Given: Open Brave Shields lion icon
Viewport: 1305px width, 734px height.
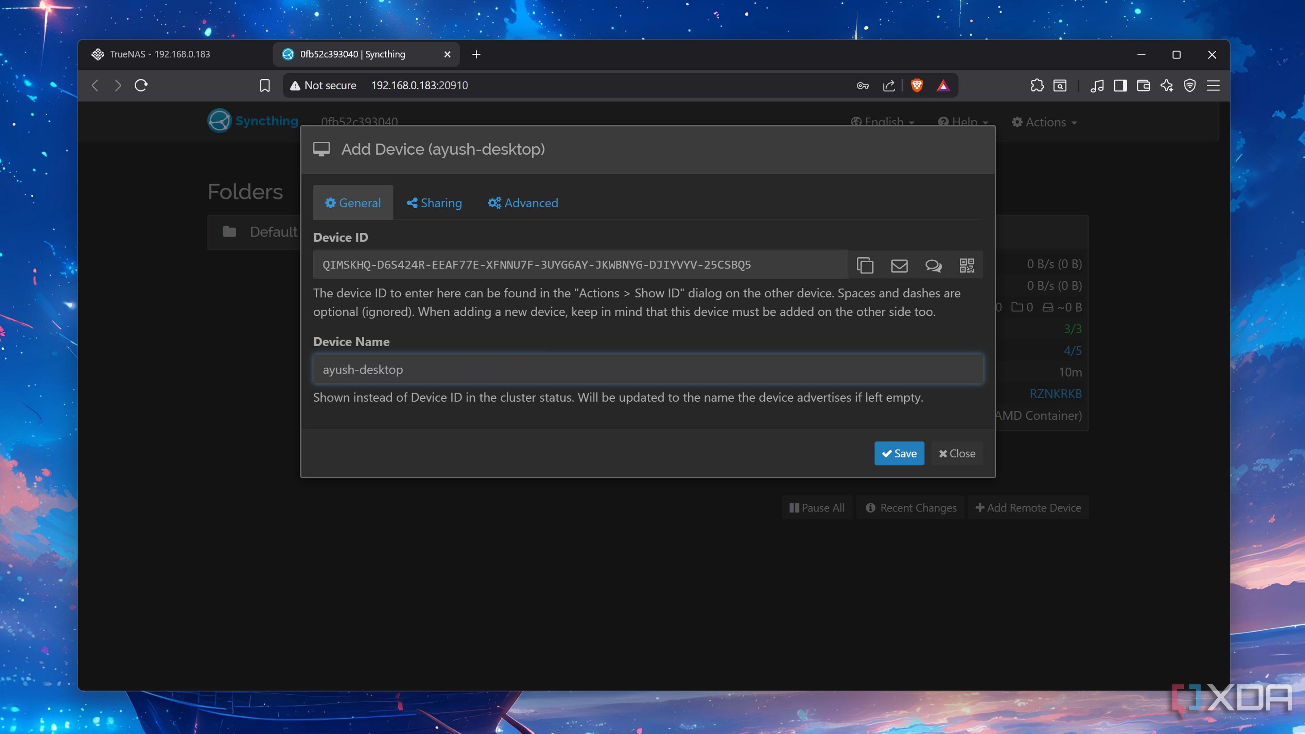Looking at the screenshot, I should [x=917, y=85].
